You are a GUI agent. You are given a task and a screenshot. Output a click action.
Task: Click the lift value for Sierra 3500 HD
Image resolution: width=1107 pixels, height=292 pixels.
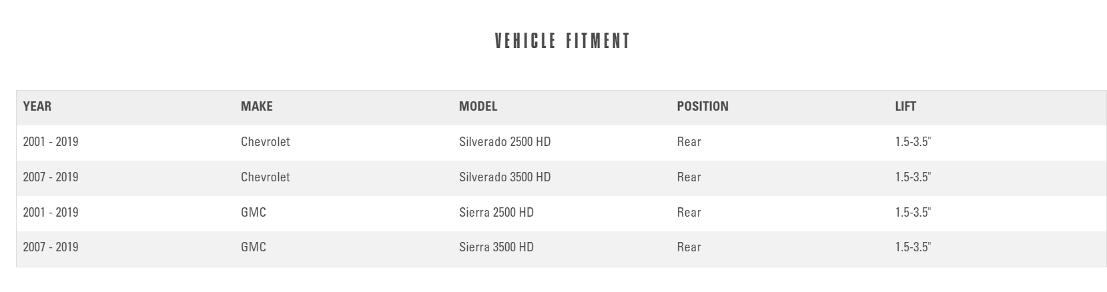pos(913,247)
